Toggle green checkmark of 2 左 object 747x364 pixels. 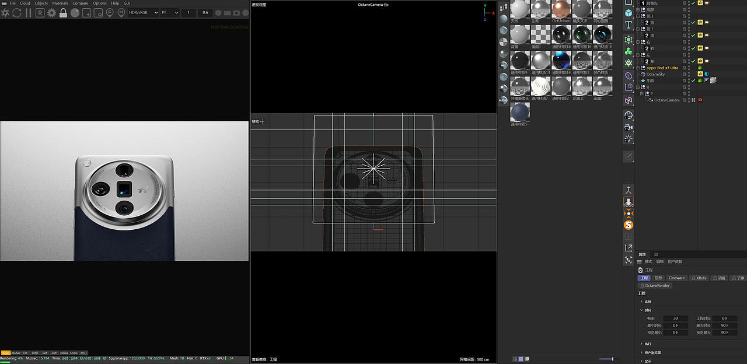point(693,61)
